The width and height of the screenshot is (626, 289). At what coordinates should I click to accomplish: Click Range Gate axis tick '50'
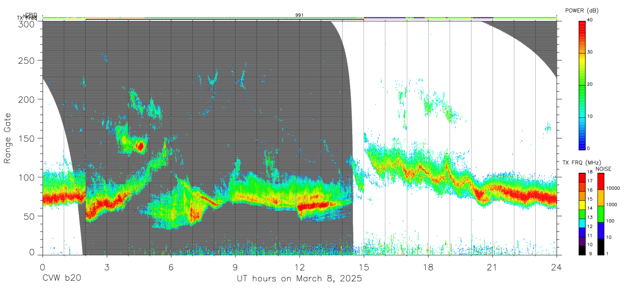30,216
